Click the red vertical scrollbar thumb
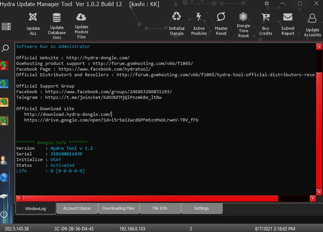 (319, 130)
